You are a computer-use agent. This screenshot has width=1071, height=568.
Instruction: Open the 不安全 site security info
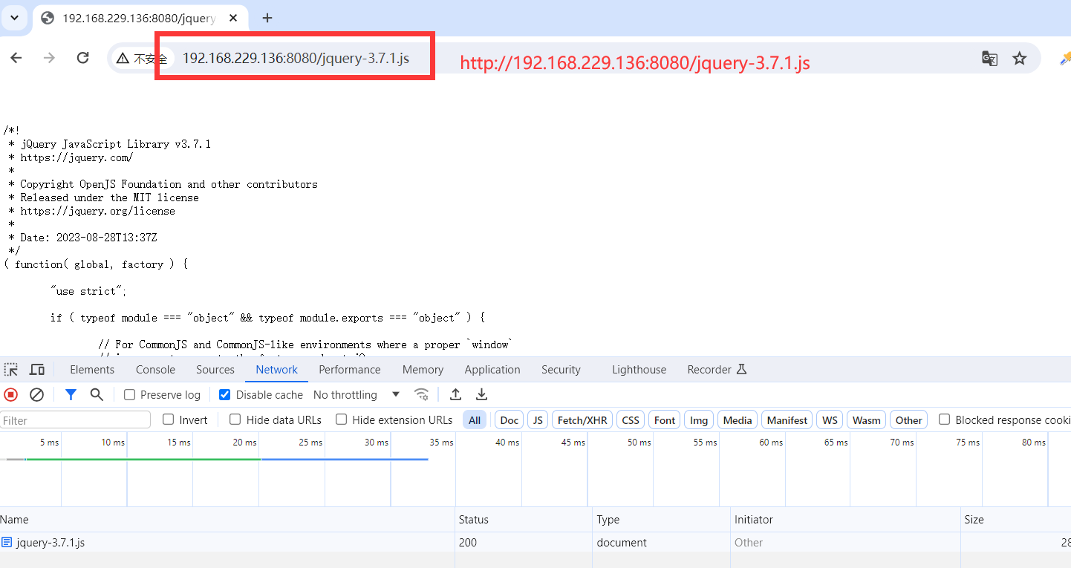(x=142, y=59)
